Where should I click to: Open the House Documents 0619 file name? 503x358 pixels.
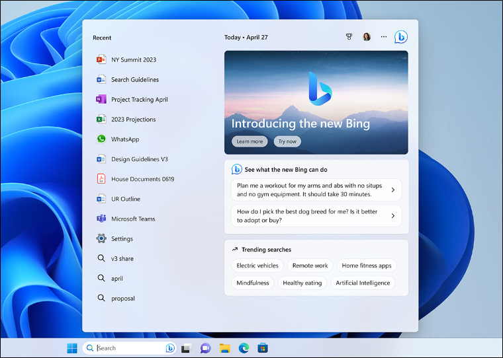[142, 179]
